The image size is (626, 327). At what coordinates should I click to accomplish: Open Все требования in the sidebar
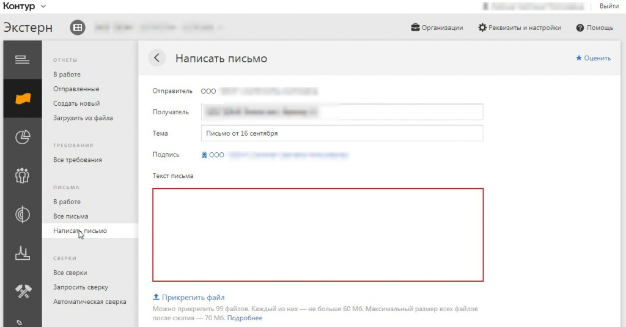pyautogui.click(x=78, y=160)
